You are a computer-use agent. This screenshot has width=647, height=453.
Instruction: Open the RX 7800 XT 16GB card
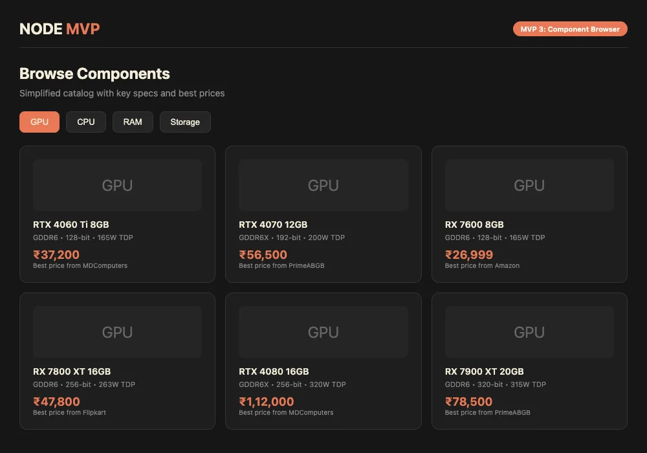point(117,361)
